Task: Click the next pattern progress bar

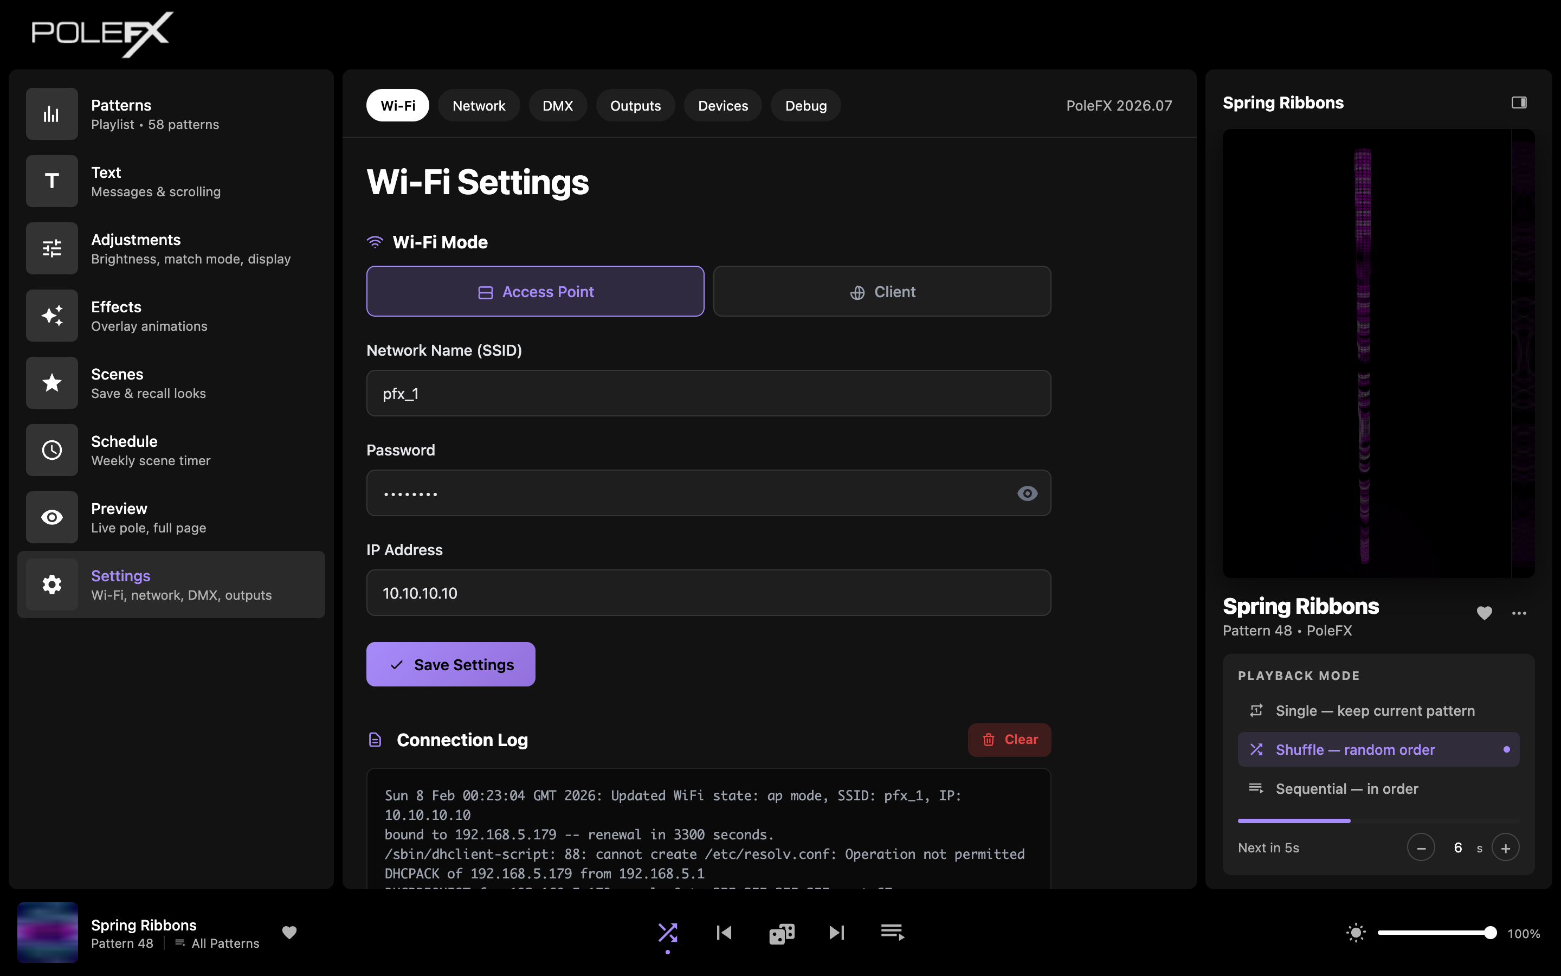Action: tap(1378, 820)
